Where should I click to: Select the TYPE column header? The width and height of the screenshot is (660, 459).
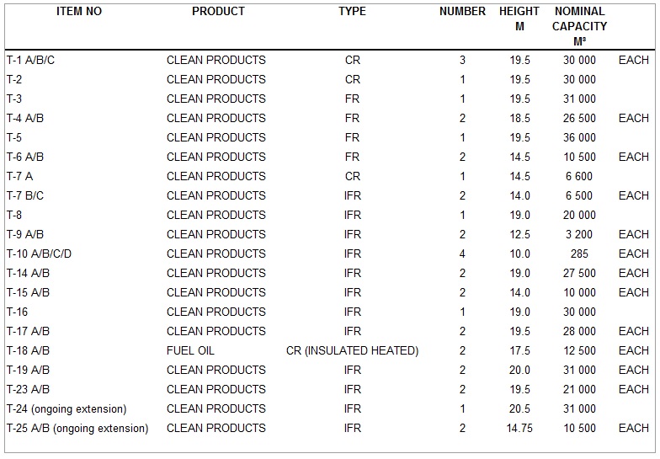pyautogui.click(x=352, y=12)
